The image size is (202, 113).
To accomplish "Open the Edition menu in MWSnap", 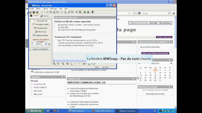I will tap(38, 9).
